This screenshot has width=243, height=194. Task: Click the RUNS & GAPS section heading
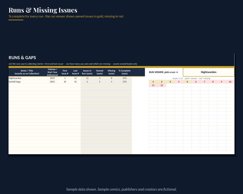click(x=22, y=58)
